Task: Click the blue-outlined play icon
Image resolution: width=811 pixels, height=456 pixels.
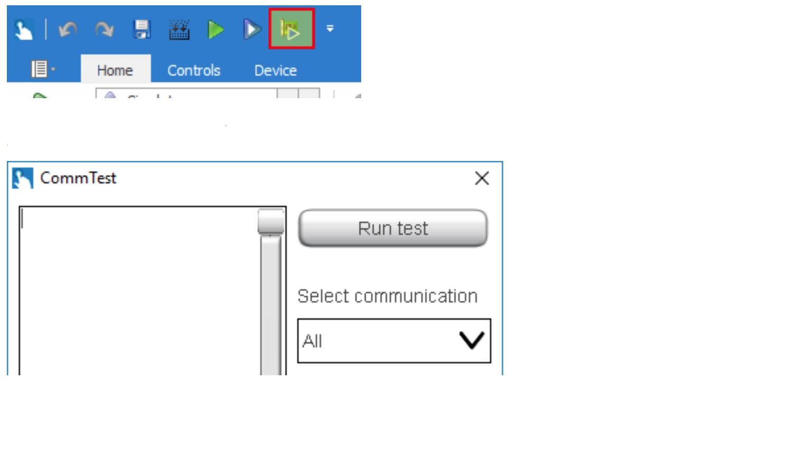Action: click(x=252, y=30)
